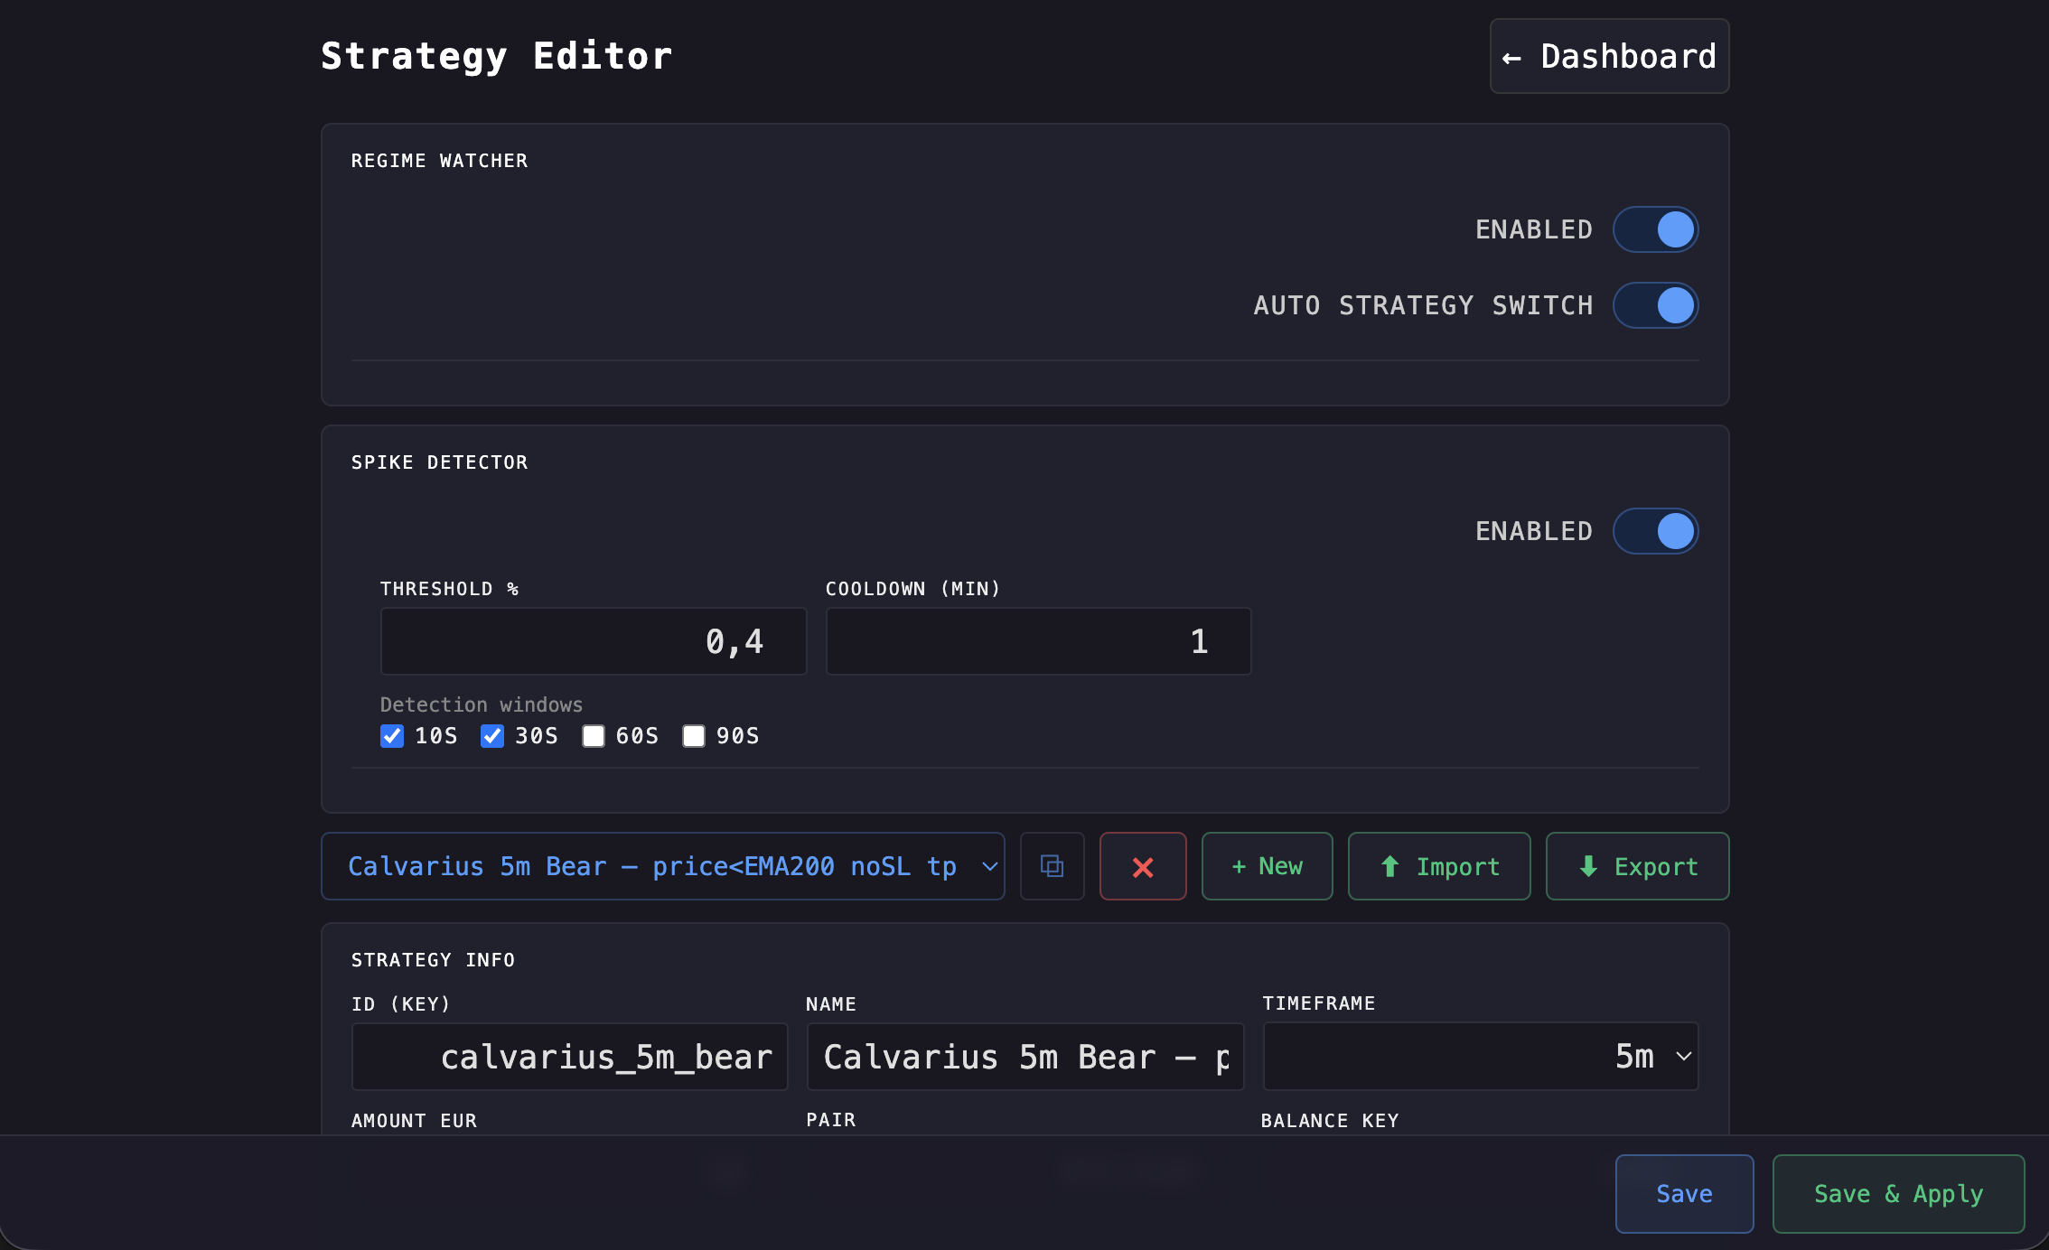Click the duplicate strategy copy icon
The image size is (2049, 1250).
click(1052, 866)
